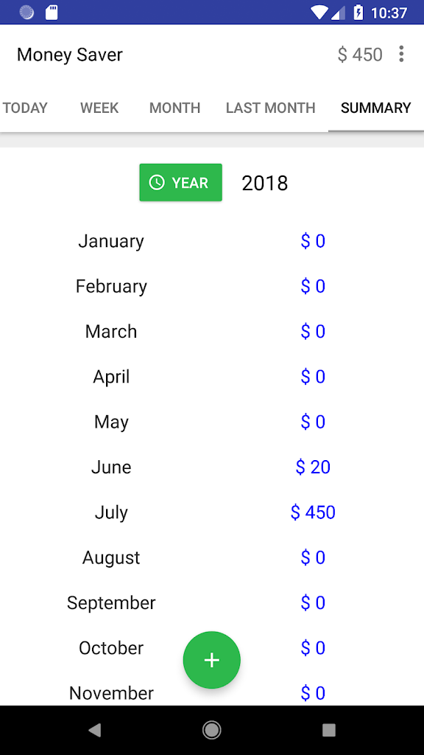Image resolution: width=424 pixels, height=755 pixels.
Task: Tap the 2018 year value
Action: click(265, 183)
